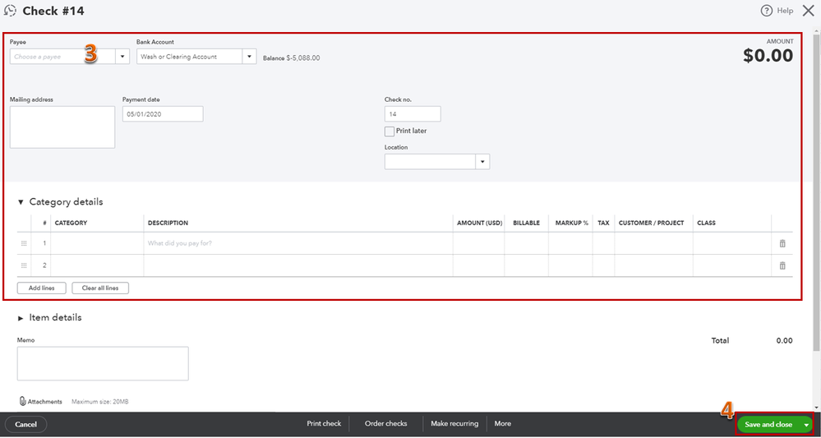The height and width of the screenshot is (438, 821).
Task: Delete category line 1 trash icon
Action: [782, 243]
